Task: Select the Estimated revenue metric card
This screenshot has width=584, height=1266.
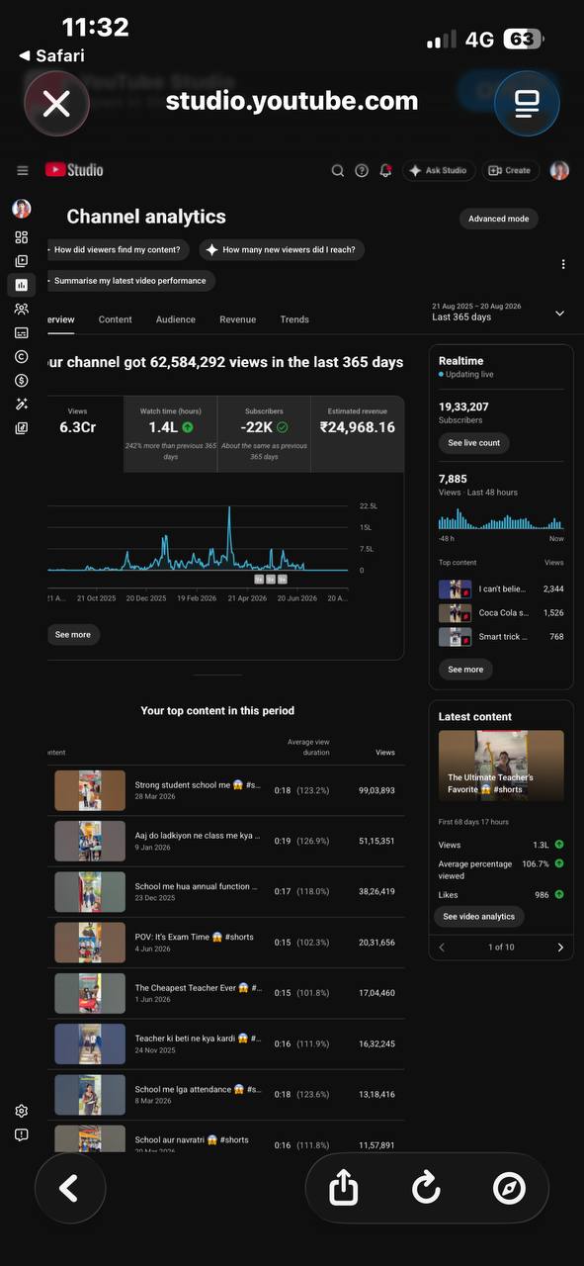Action: pos(358,433)
